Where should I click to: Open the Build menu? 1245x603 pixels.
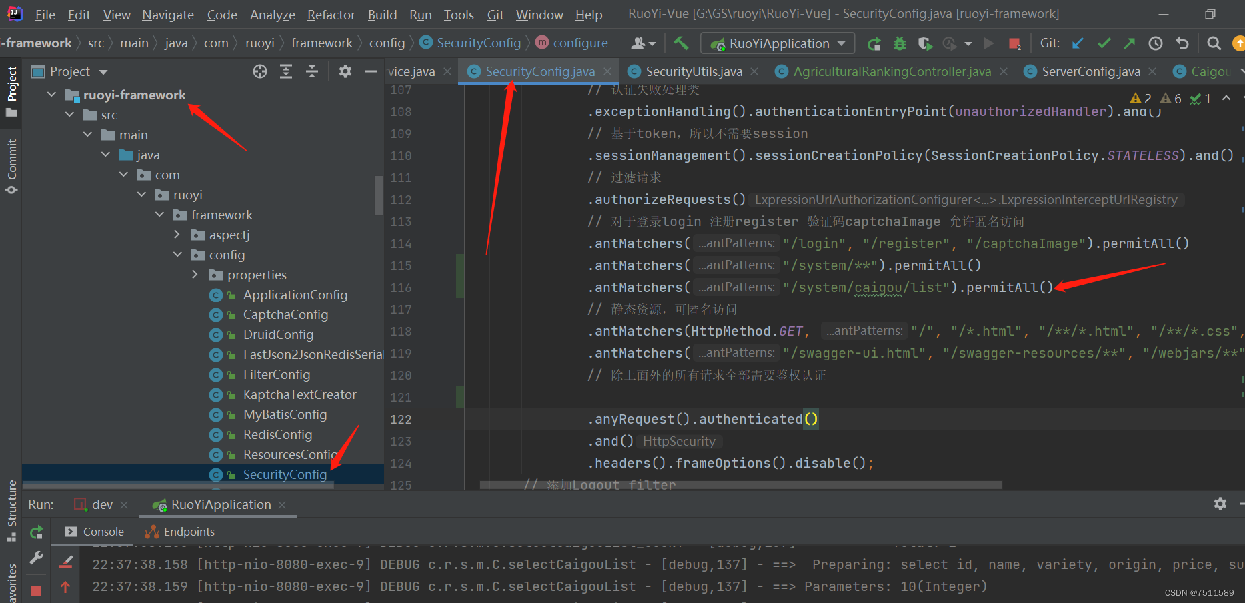point(382,15)
